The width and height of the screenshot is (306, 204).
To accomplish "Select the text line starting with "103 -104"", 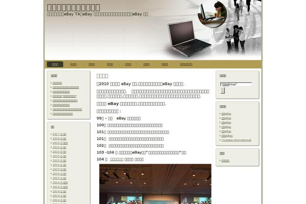I will click(141, 152).
